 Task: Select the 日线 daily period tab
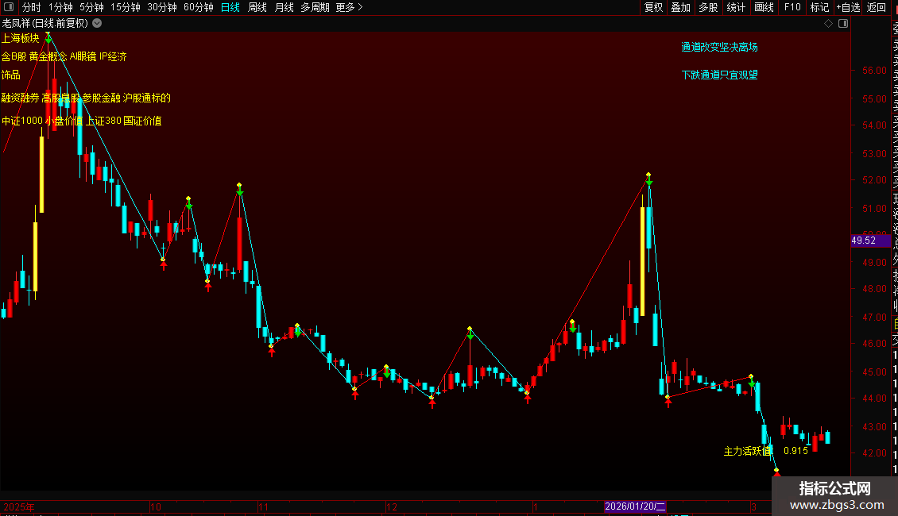(230, 7)
